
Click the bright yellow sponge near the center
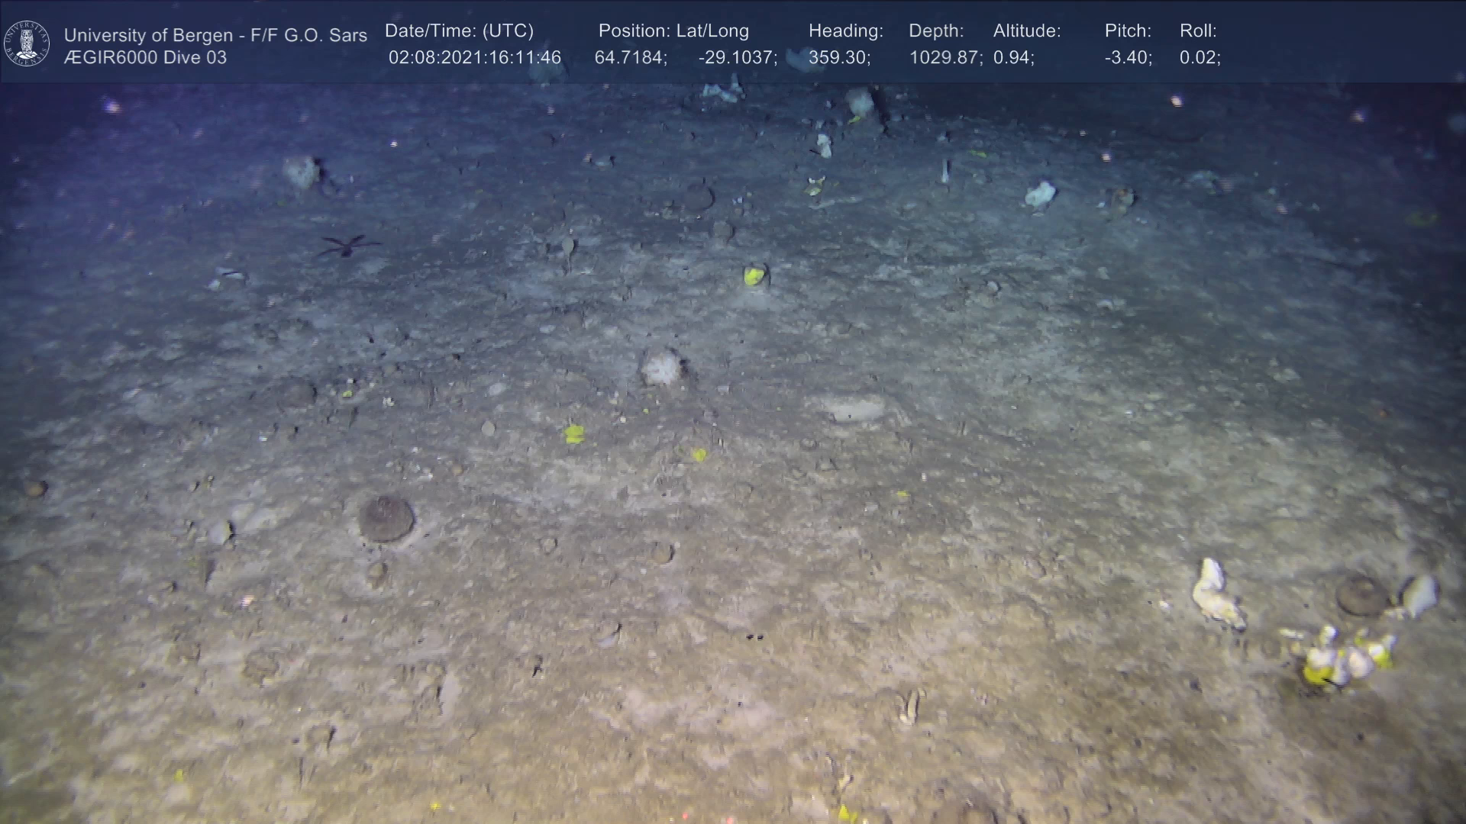click(x=754, y=275)
